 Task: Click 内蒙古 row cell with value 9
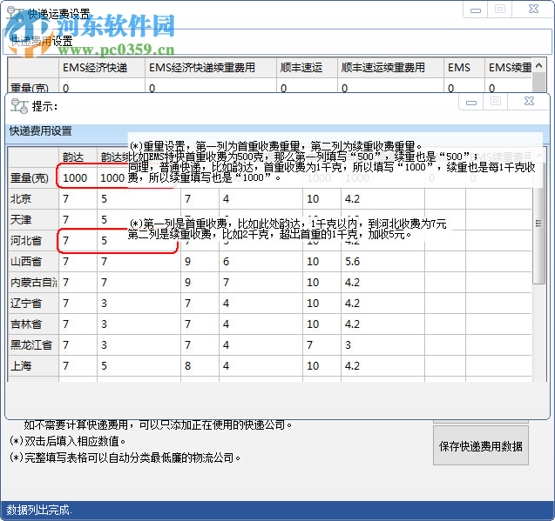[200, 283]
